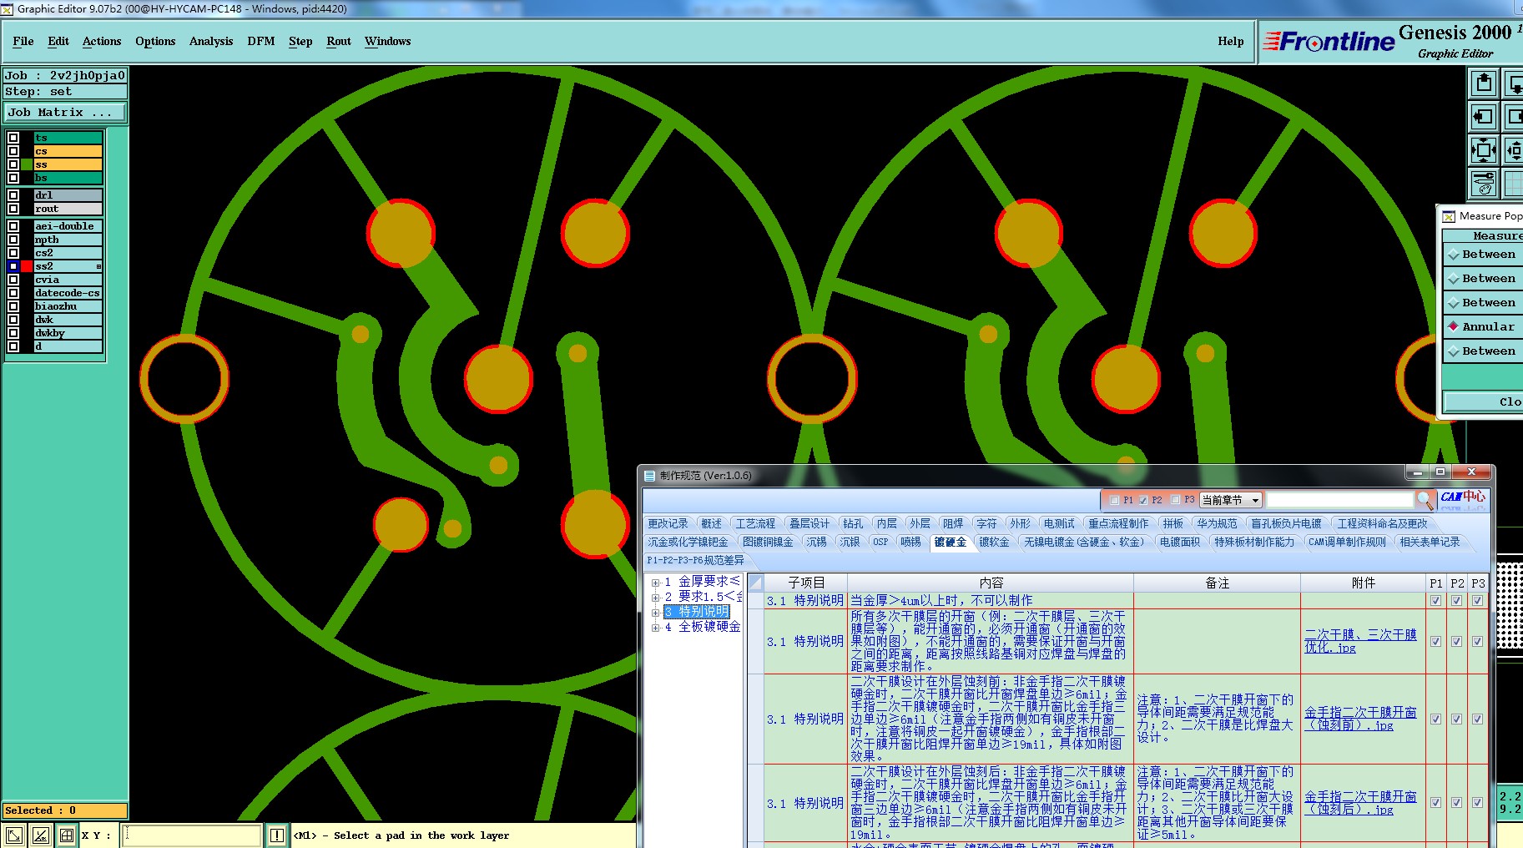
Task: Open the Edit menu
Action: pos(58,41)
